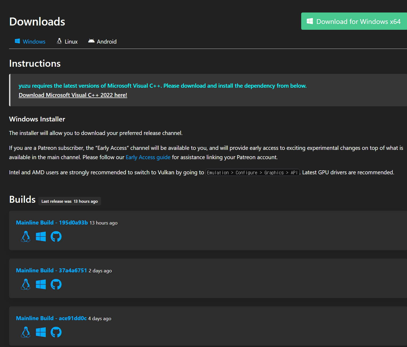Click the Last release was 13 hours ago badge
This screenshot has width=407, height=347.
click(x=70, y=201)
